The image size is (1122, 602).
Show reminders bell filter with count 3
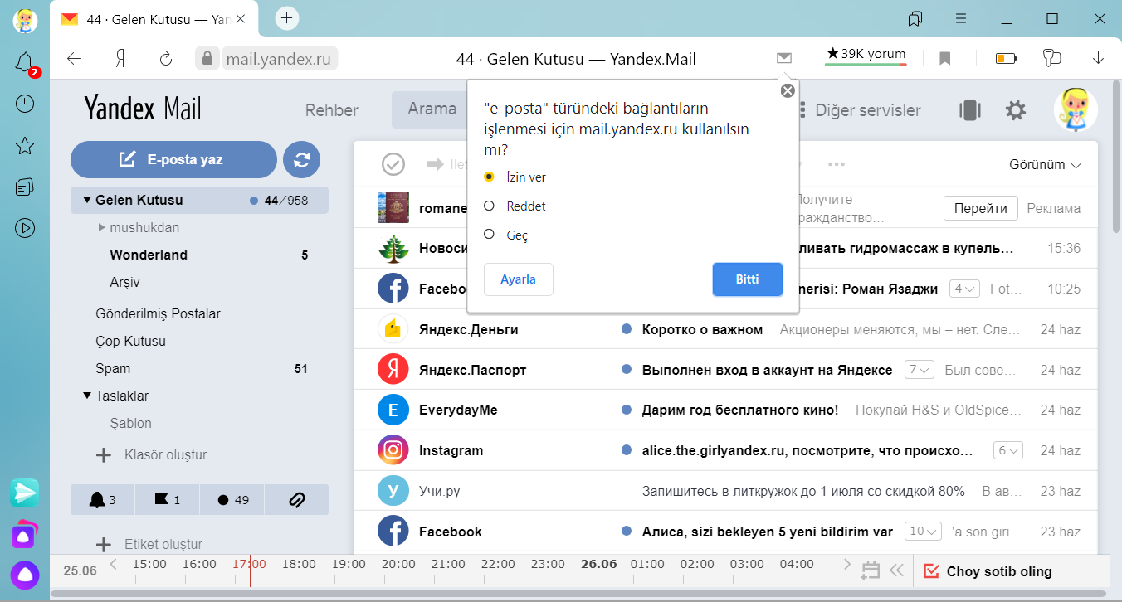[102, 499]
